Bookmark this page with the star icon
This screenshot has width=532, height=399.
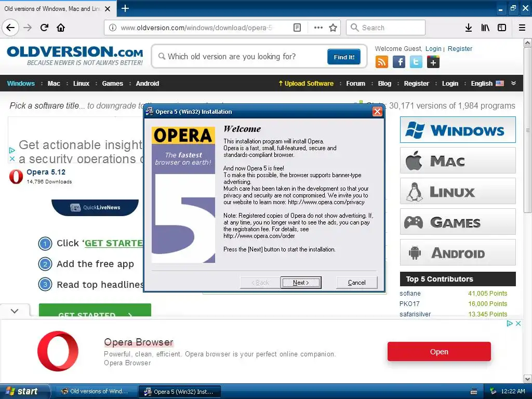click(333, 28)
